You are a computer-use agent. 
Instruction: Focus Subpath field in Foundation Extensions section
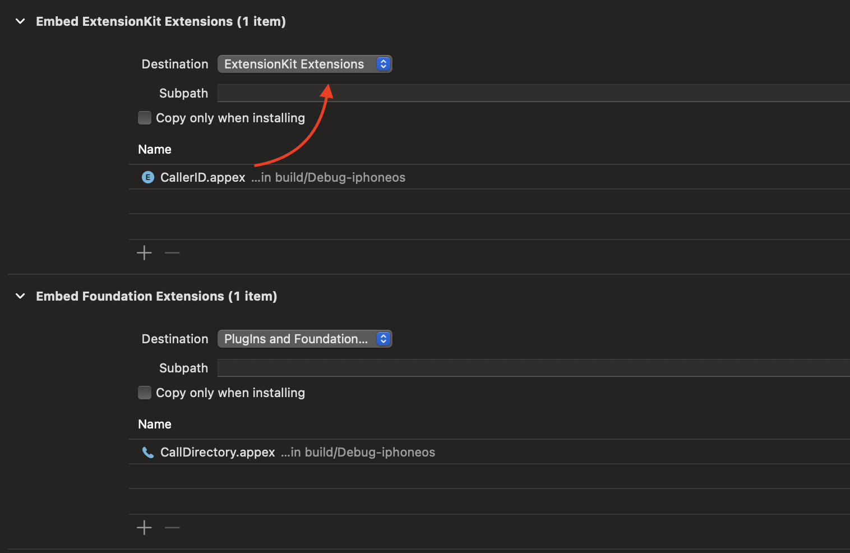[x=533, y=368]
